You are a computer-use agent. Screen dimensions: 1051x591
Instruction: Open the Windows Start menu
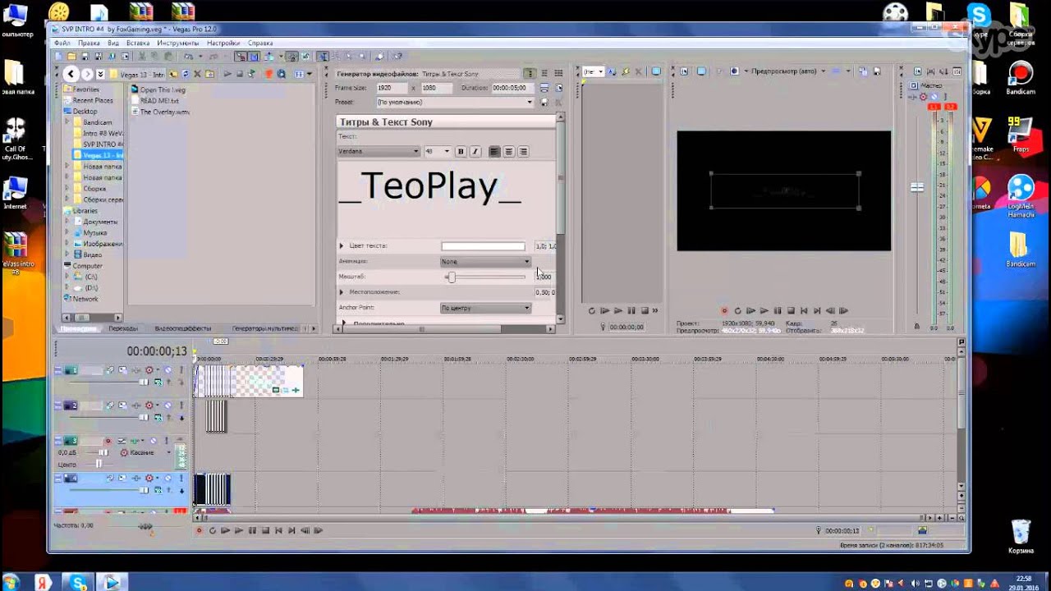pyautogui.click(x=11, y=583)
